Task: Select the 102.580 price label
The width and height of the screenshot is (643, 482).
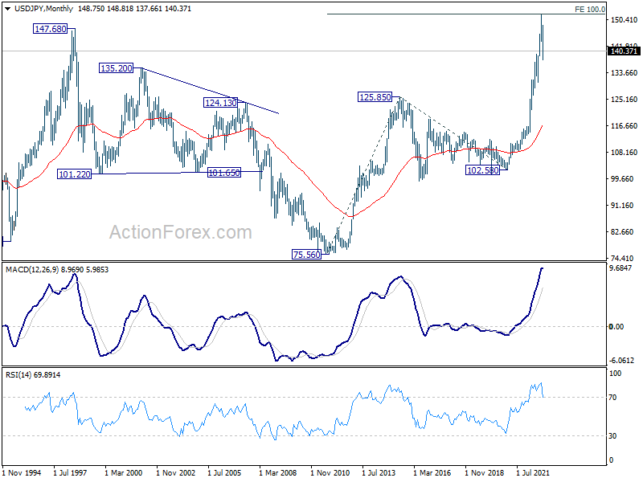Action: coord(483,170)
